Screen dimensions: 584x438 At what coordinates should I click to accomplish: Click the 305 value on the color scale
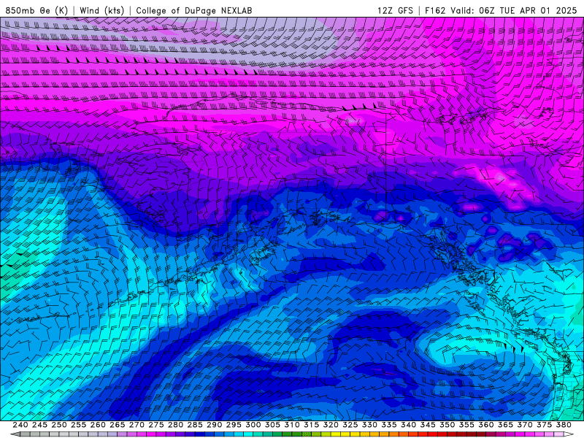tap(272, 425)
